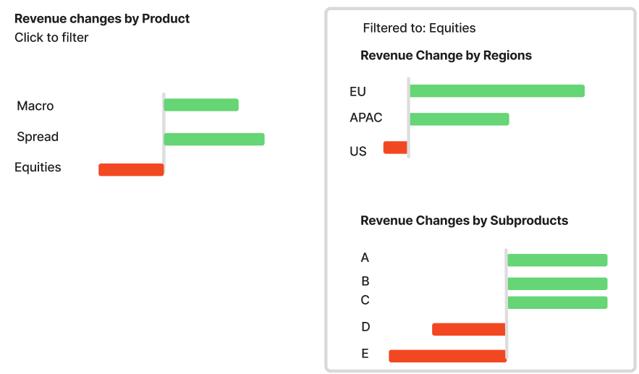Select red bar for subproduct E
Viewport: 639px width, 374px height.
447,356
